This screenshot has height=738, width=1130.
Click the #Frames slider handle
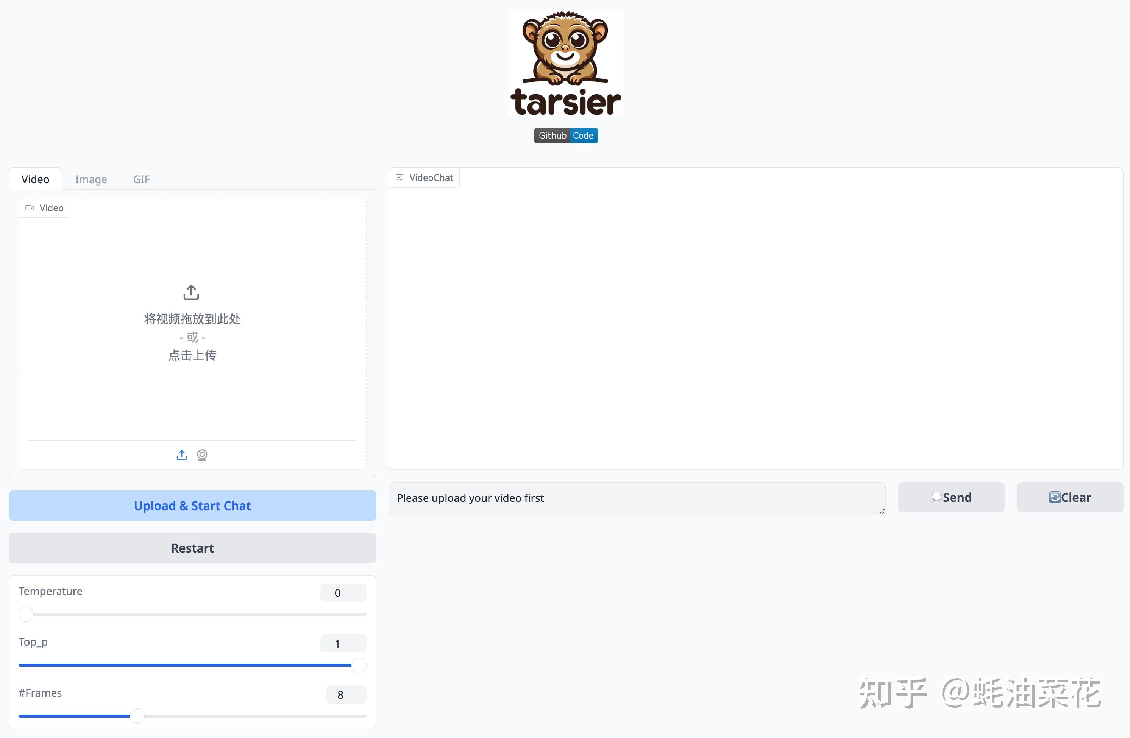coord(137,716)
